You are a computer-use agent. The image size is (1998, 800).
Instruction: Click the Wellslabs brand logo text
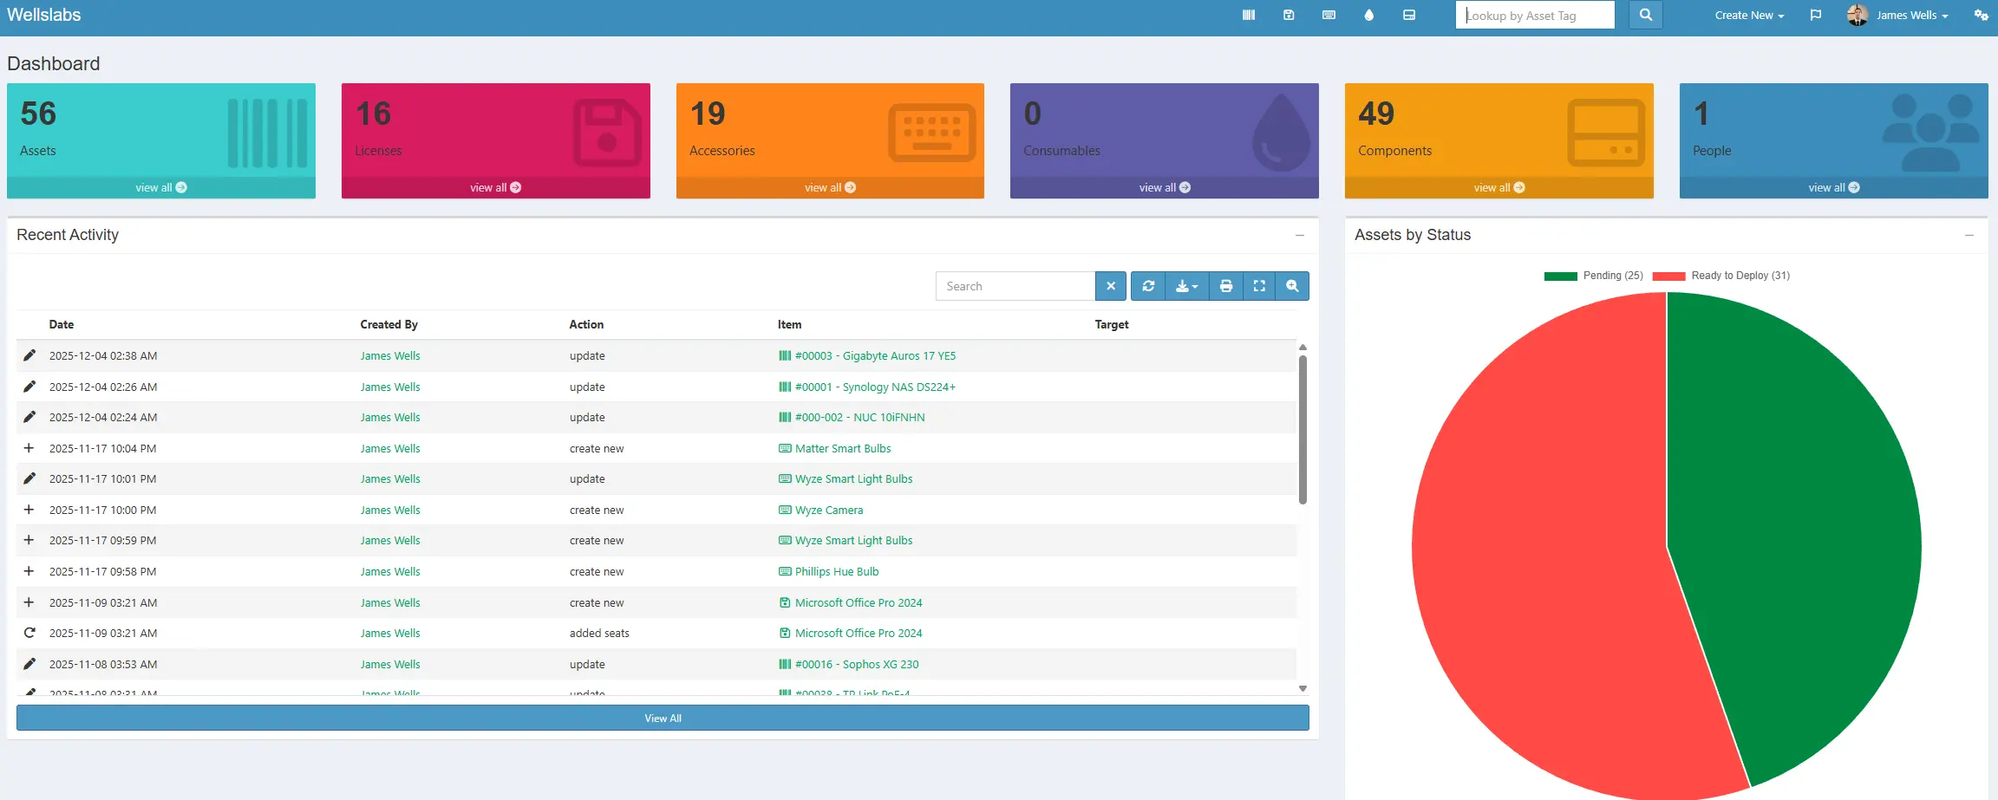coord(44,15)
